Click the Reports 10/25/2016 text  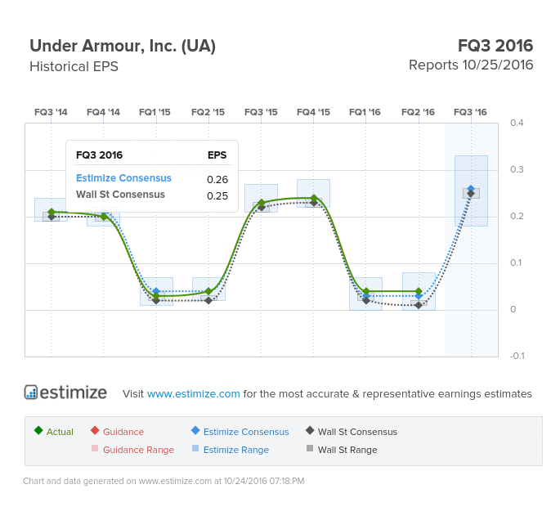(471, 65)
